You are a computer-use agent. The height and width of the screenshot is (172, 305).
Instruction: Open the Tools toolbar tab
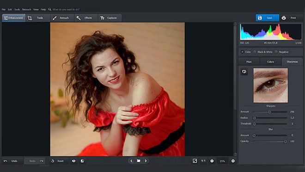tap(38, 18)
